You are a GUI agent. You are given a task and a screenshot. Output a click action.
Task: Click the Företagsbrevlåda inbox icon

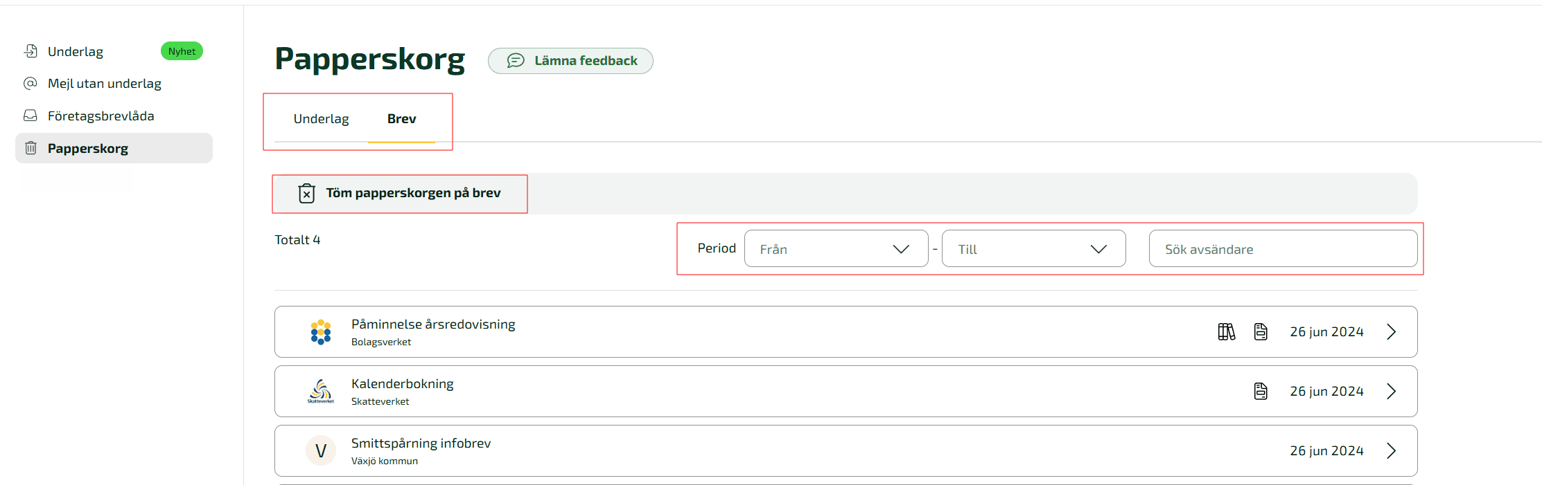click(x=30, y=116)
